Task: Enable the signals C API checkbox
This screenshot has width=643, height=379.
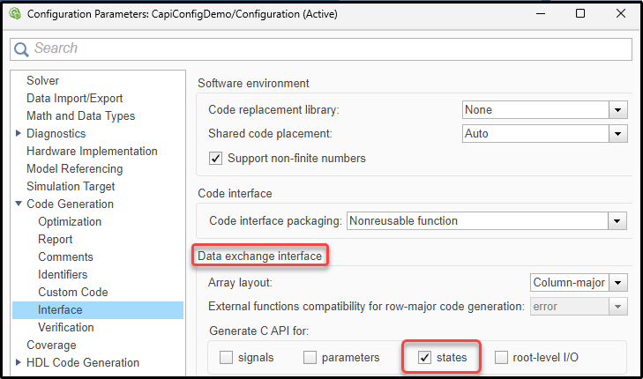Action: [227, 358]
